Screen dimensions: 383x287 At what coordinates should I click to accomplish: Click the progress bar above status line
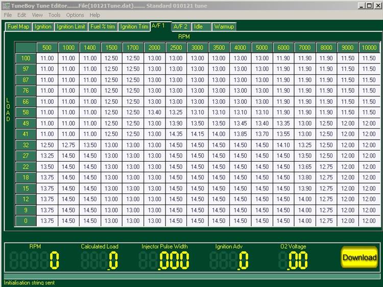click(192, 276)
